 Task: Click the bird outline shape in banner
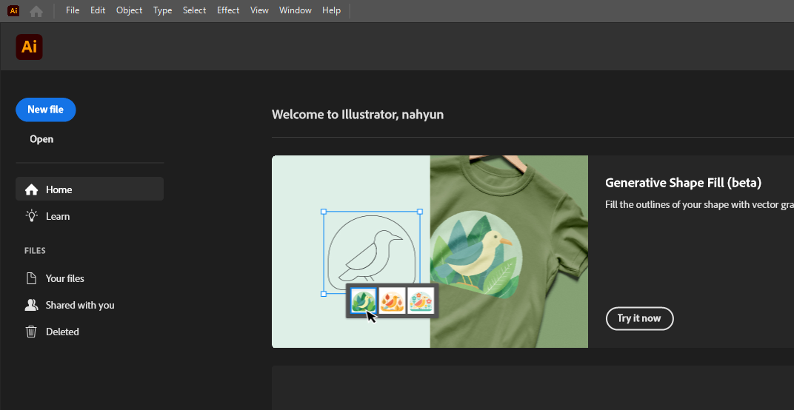pos(372,252)
